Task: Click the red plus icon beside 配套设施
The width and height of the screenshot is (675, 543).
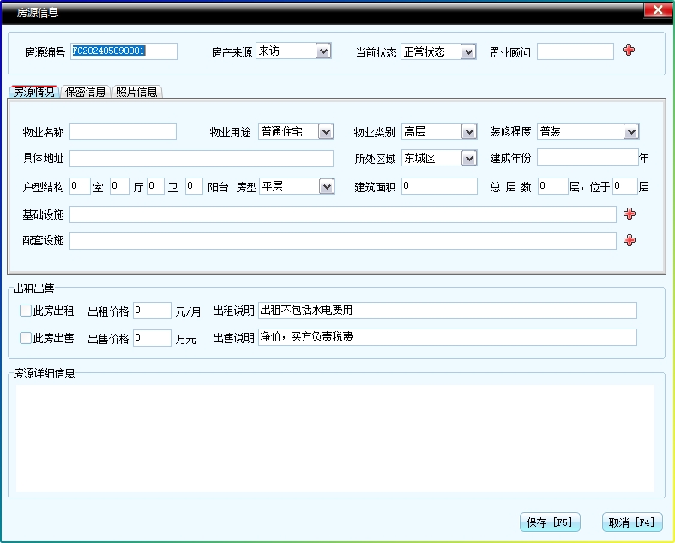Action: pyautogui.click(x=629, y=240)
